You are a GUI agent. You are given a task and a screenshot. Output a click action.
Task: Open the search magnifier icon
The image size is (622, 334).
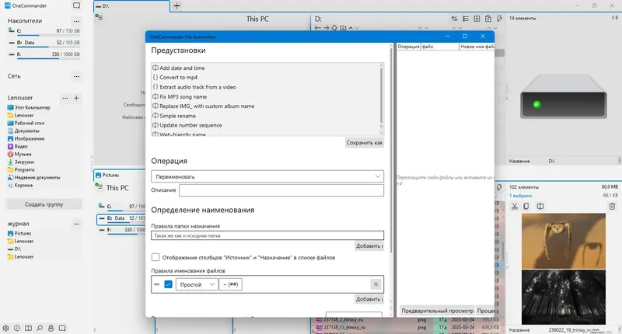[x=40, y=328]
